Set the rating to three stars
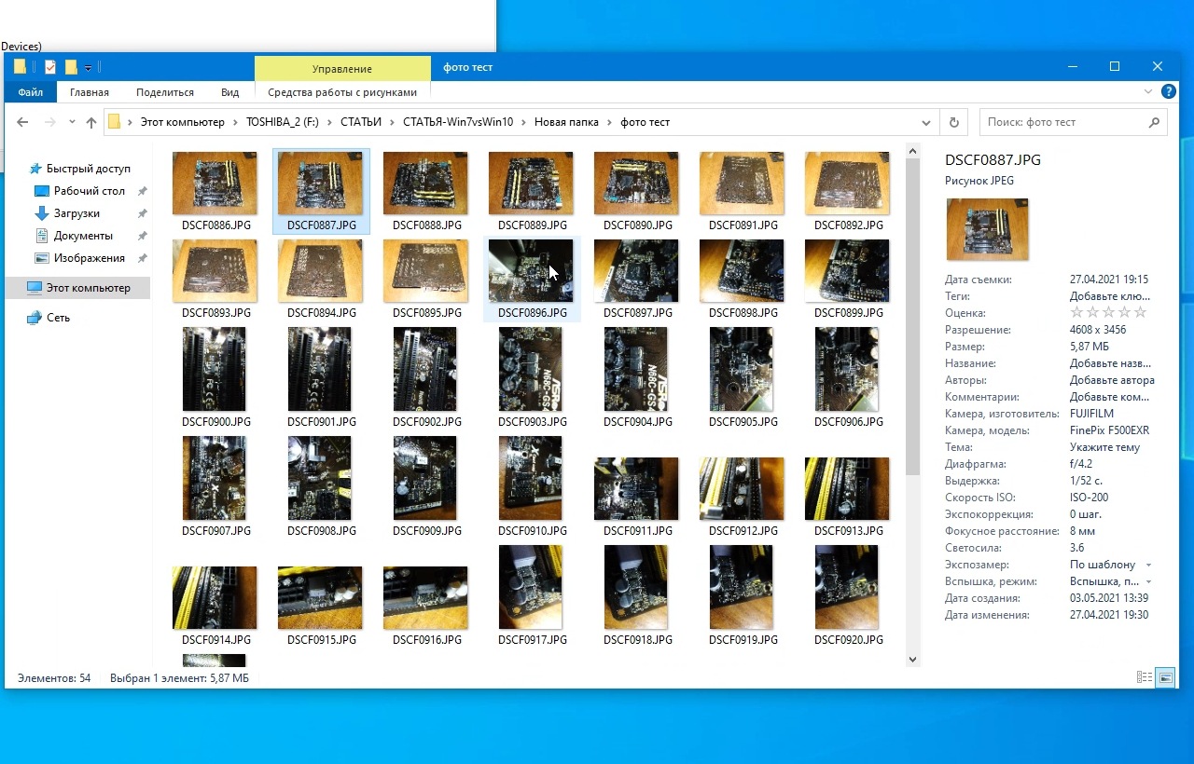The image size is (1194, 764). 1108,313
